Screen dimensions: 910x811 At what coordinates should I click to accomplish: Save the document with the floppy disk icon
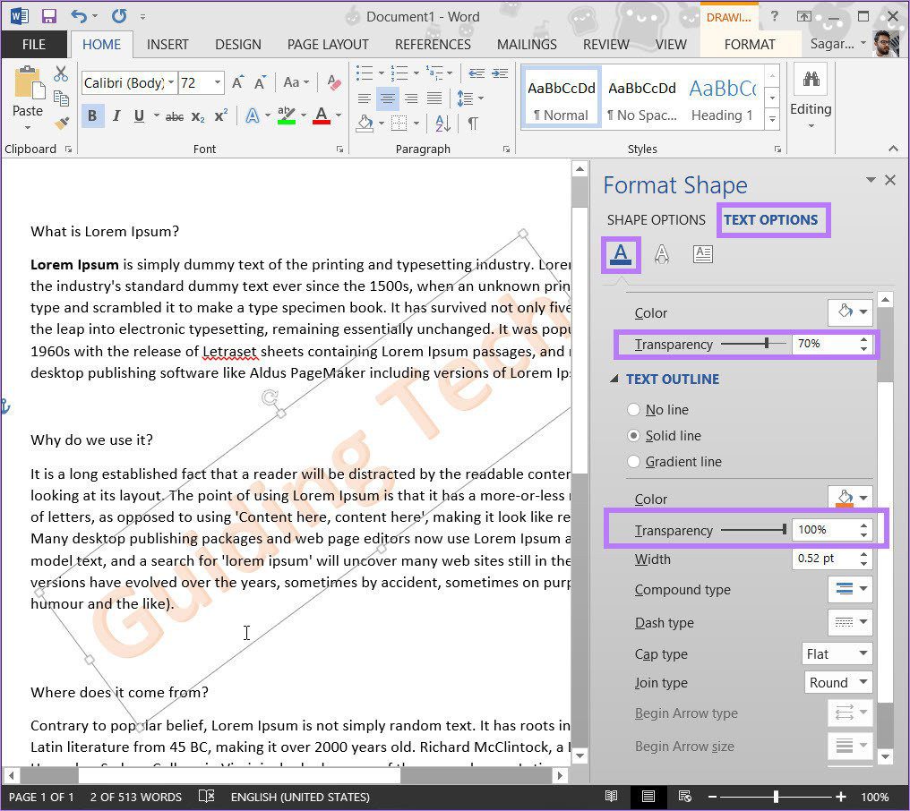point(49,16)
